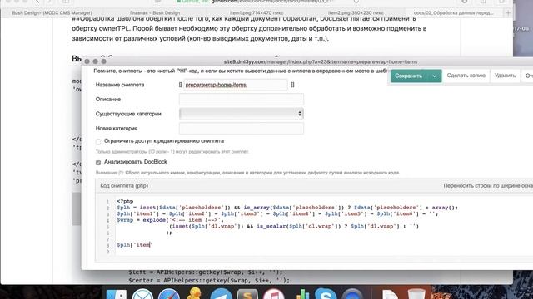Viewport: 533px width, 299px height.
Task: Switch to the Bush Design (MODX CMS Manager) tab
Action: 52,13
